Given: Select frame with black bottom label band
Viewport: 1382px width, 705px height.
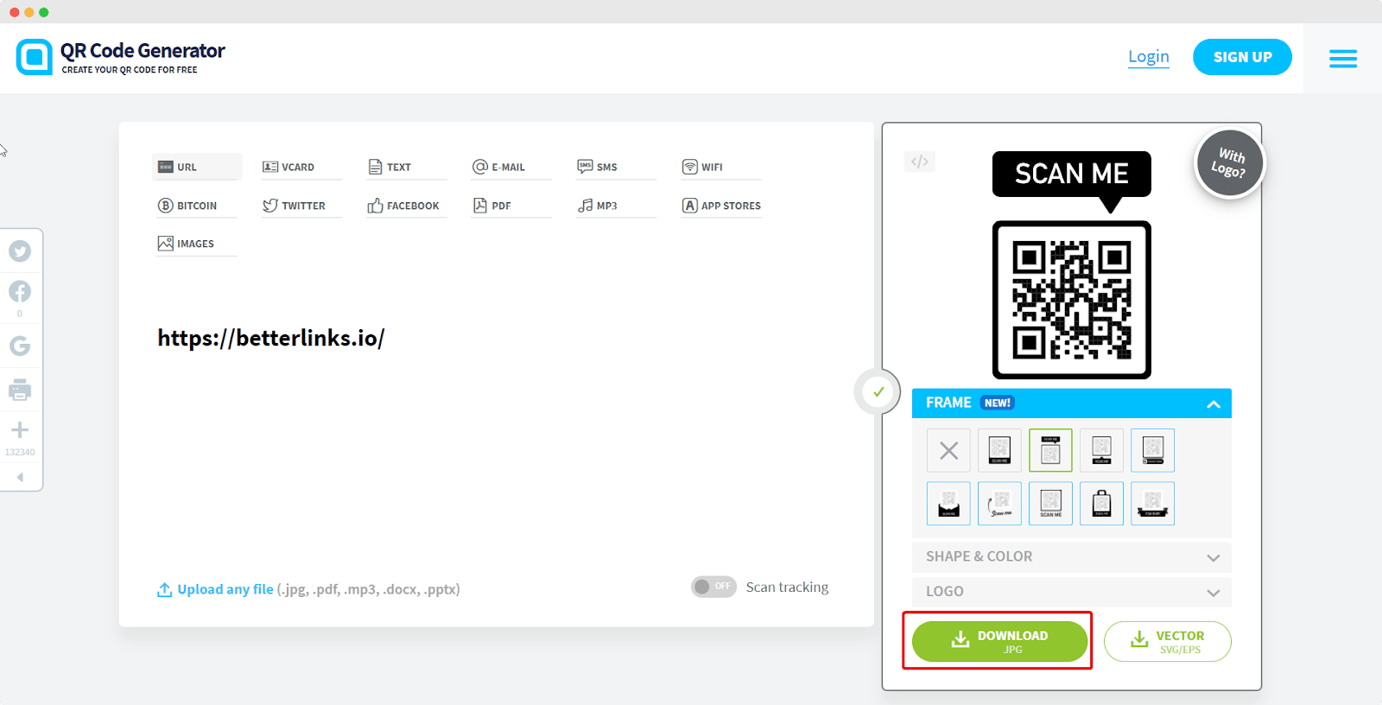Looking at the screenshot, I should point(999,450).
